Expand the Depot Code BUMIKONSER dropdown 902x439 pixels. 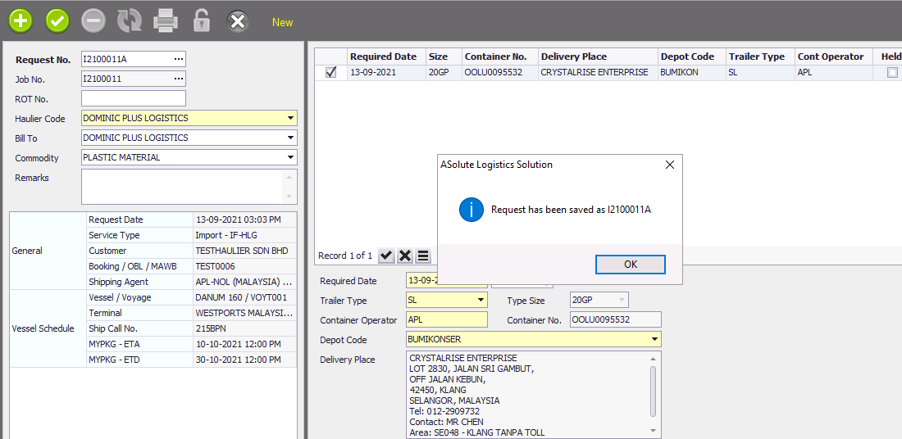pos(654,339)
